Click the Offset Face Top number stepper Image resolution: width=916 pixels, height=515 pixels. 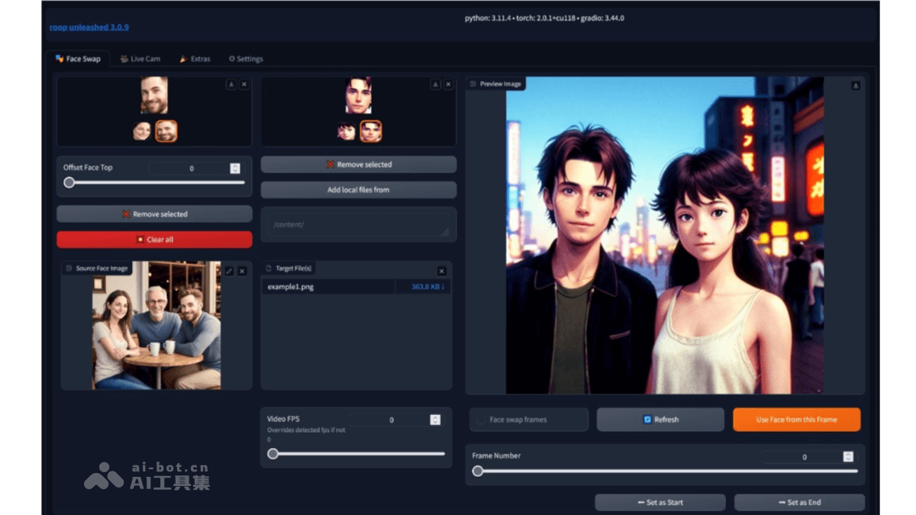point(235,169)
